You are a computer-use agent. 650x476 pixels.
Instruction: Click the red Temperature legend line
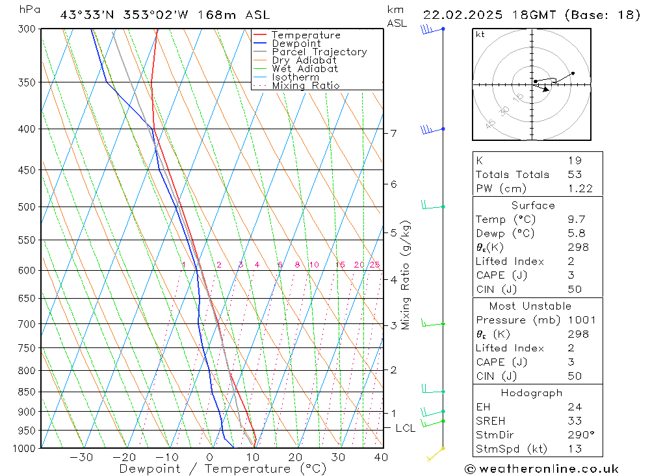(x=260, y=35)
